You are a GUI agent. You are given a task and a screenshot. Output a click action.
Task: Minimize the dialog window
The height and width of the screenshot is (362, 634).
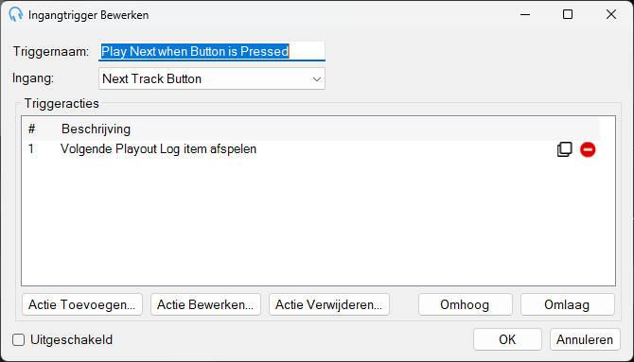tap(525, 14)
